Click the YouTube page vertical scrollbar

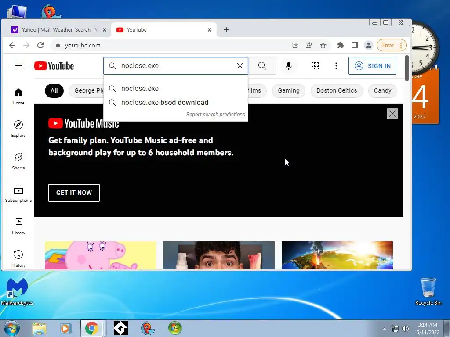click(x=406, y=68)
